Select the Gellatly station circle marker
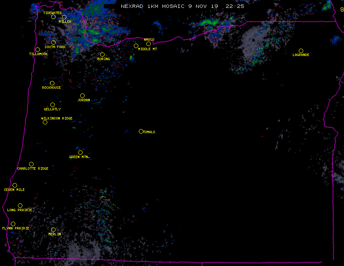The height and width of the screenshot is (266, 344). 52,105
